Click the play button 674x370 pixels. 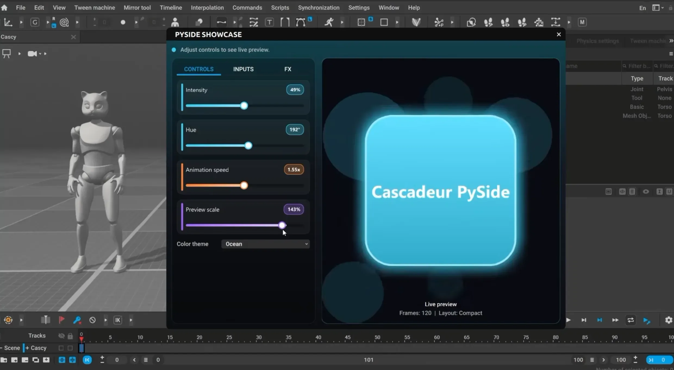coord(568,320)
